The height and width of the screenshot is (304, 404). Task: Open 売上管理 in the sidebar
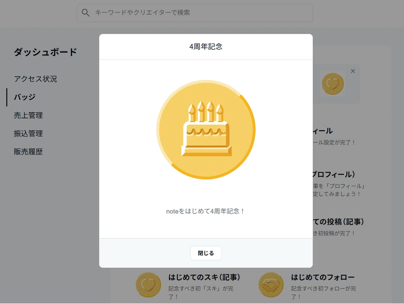point(28,115)
